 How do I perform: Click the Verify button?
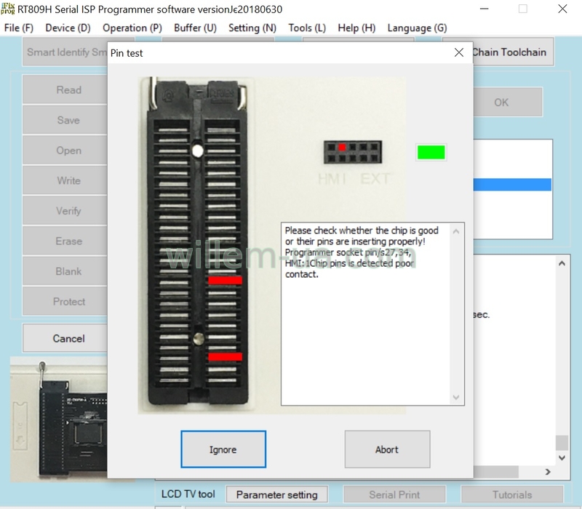pos(65,211)
